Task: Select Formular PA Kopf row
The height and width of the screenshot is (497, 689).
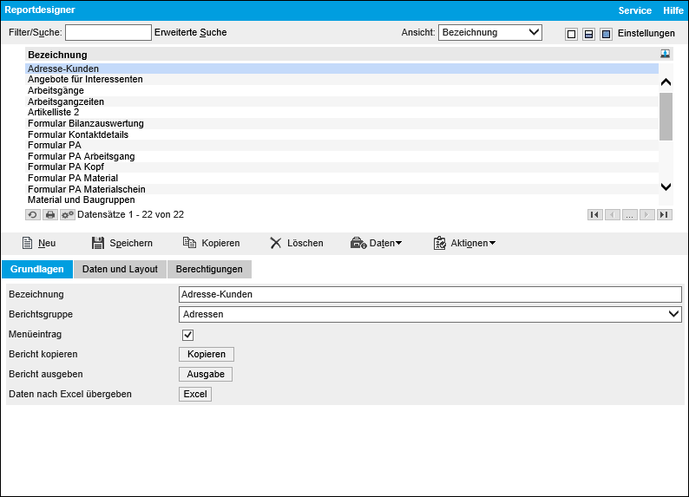Action: [342, 167]
